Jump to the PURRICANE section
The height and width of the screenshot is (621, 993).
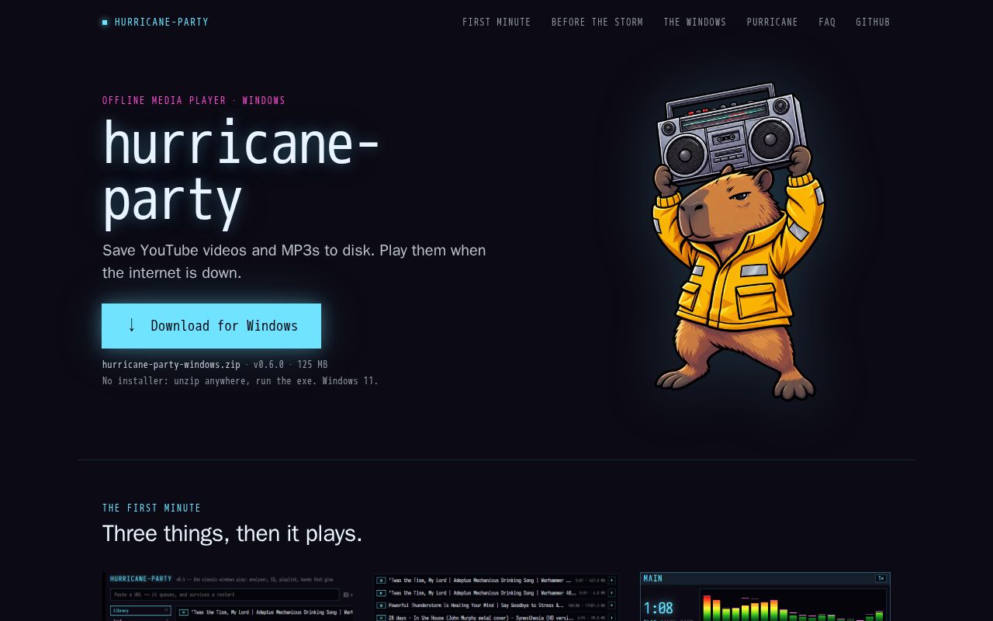(773, 23)
